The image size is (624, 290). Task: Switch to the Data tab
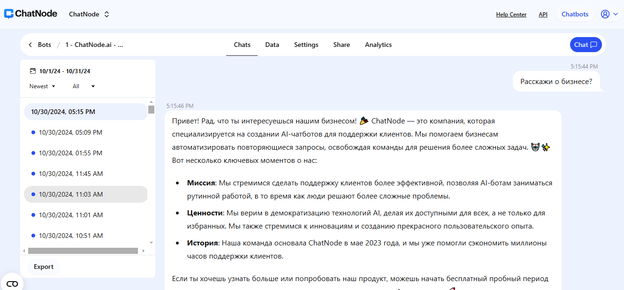[x=272, y=45]
